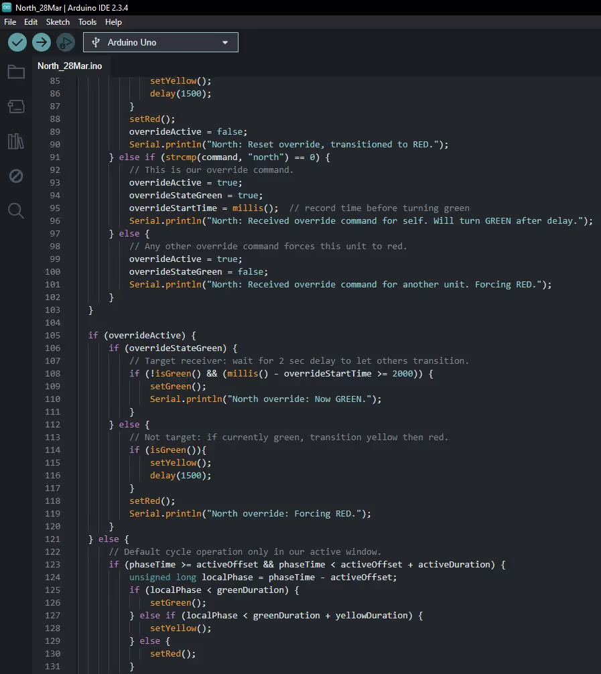This screenshot has width=601, height=674.
Task: Open the Library Manager sidebar icon
Action: click(x=16, y=141)
